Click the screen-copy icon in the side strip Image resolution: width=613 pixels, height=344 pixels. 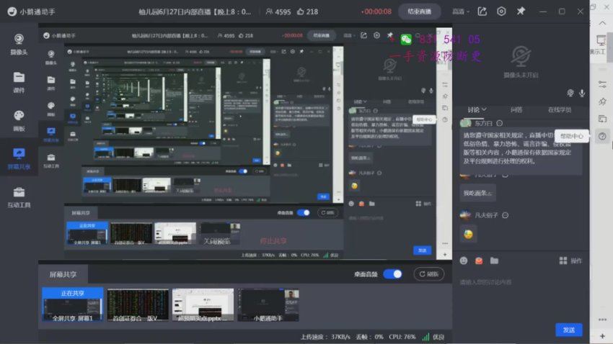(x=602, y=119)
